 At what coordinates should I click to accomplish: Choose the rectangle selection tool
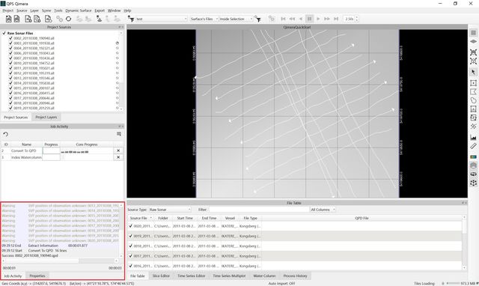[473, 83]
